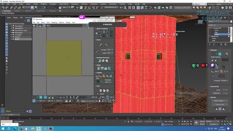Select Polygon icon in Selection rollout
The height and width of the screenshot is (131, 233).
pos(220,54)
